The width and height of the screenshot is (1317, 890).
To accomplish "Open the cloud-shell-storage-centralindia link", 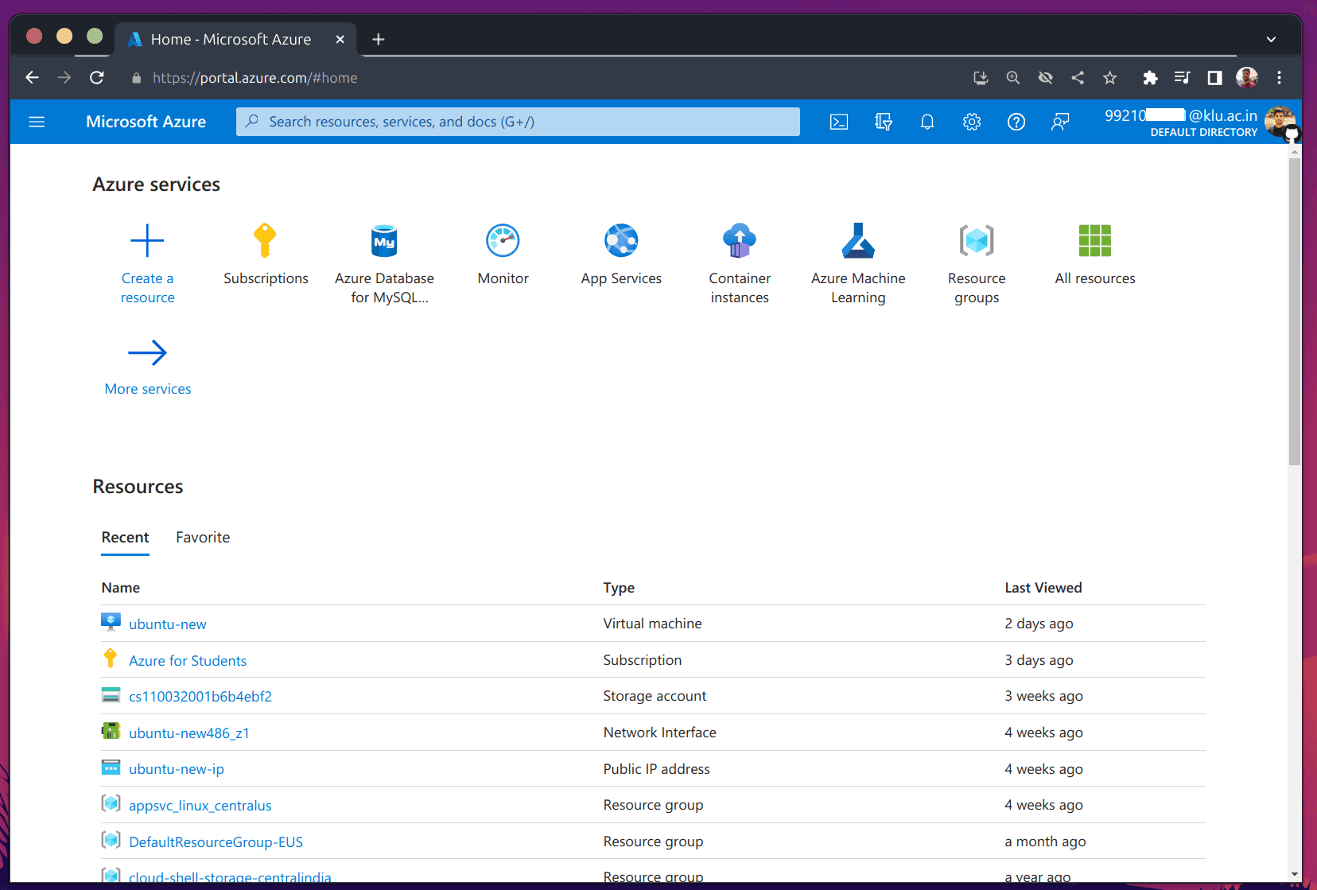I will coord(230,877).
